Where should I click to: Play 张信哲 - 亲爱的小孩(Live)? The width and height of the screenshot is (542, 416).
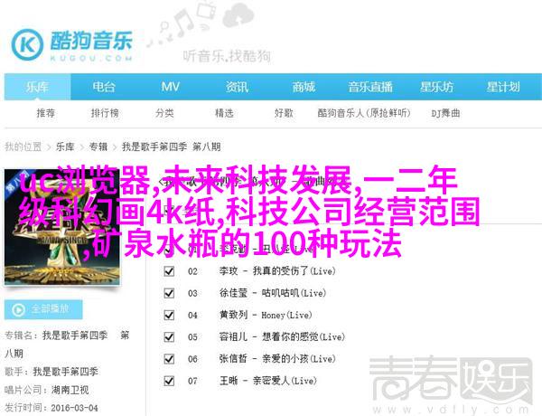click(x=277, y=359)
